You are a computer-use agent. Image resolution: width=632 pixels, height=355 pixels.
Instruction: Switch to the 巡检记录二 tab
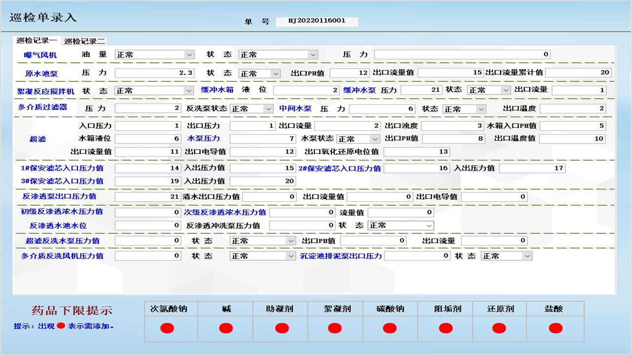pyautogui.click(x=84, y=41)
